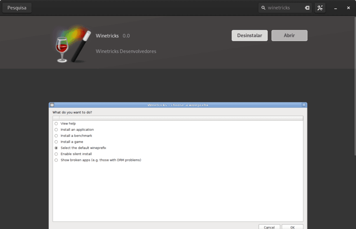Viewport: 356px width, 229px height.
Task: Click the small window icon in the dialog titlebar
Action: tap(51, 104)
